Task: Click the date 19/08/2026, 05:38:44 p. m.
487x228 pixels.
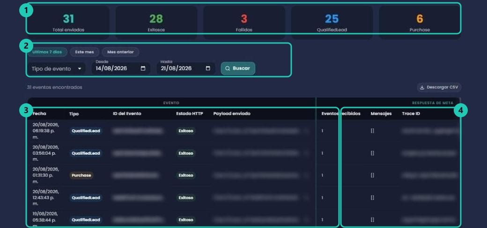Action: tap(46, 220)
